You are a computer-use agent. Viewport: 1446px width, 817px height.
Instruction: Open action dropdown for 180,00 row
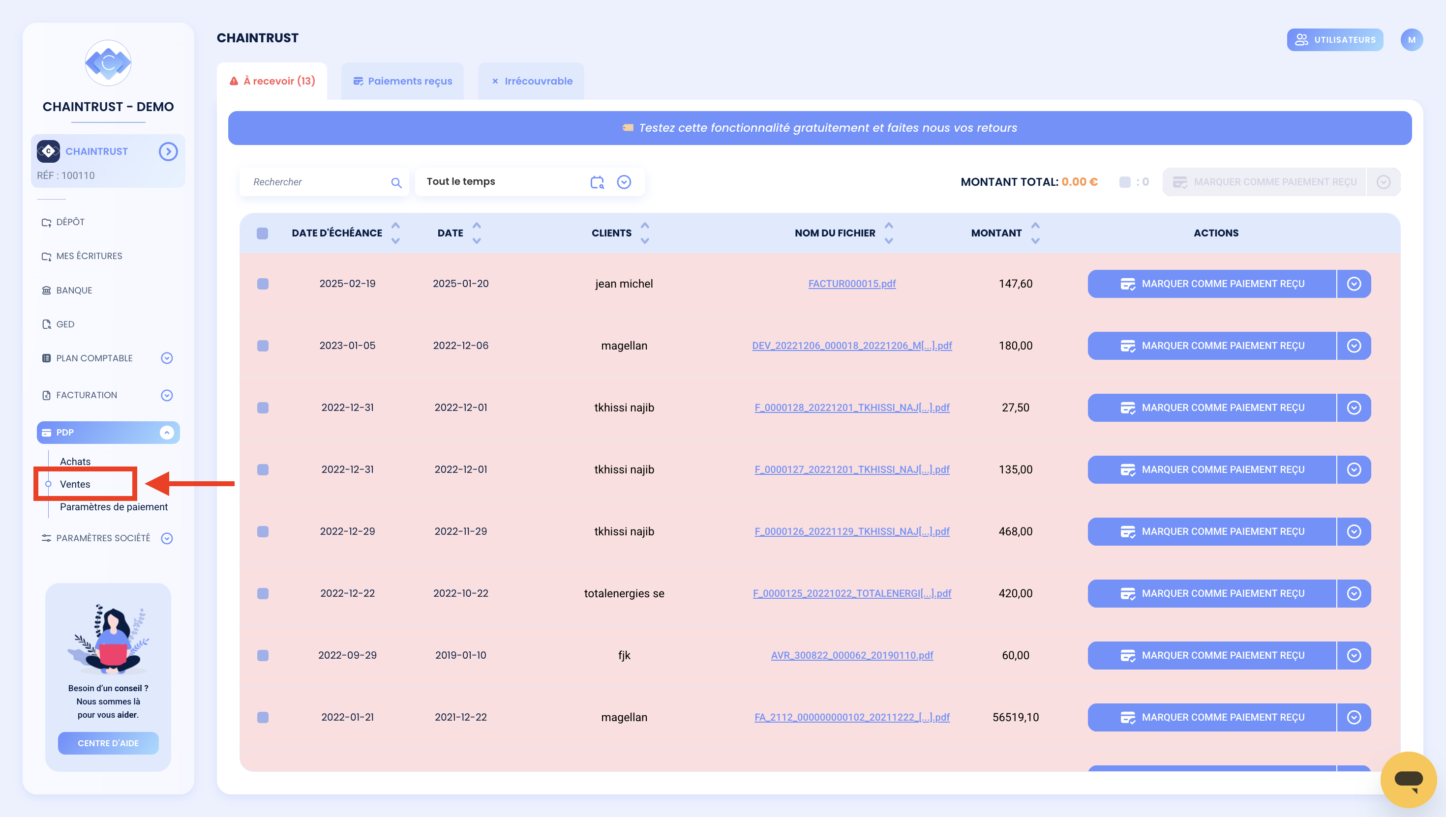tap(1354, 346)
